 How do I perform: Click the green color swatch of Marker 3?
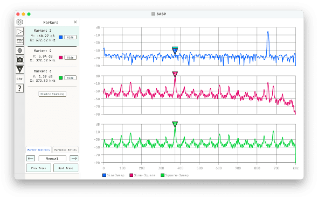pyautogui.click(x=61, y=78)
